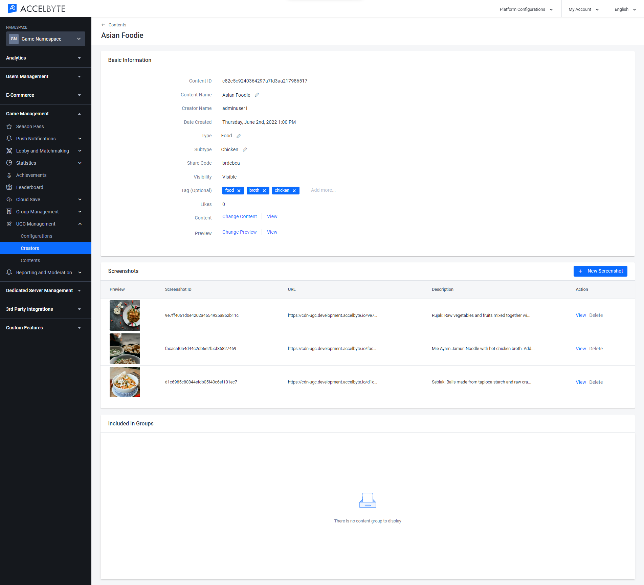Click the Reporting and Moderation bell icon
The height and width of the screenshot is (585, 644).
pos(9,273)
